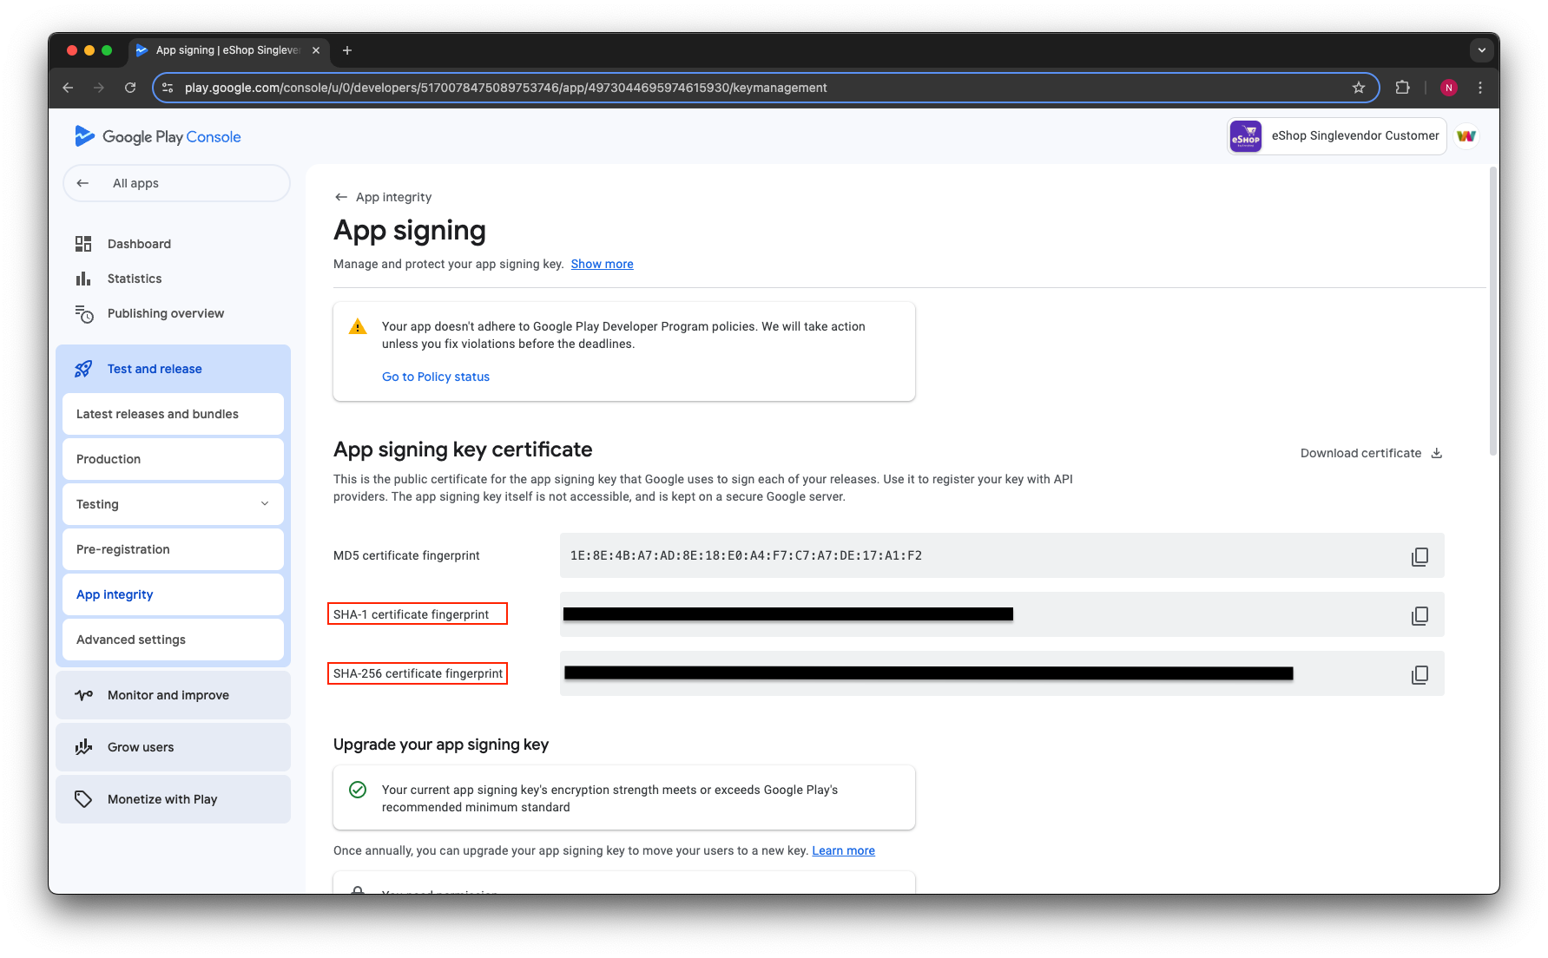1548x958 pixels.
Task: Copy the MD5 certificate fingerprint
Action: [x=1420, y=556]
